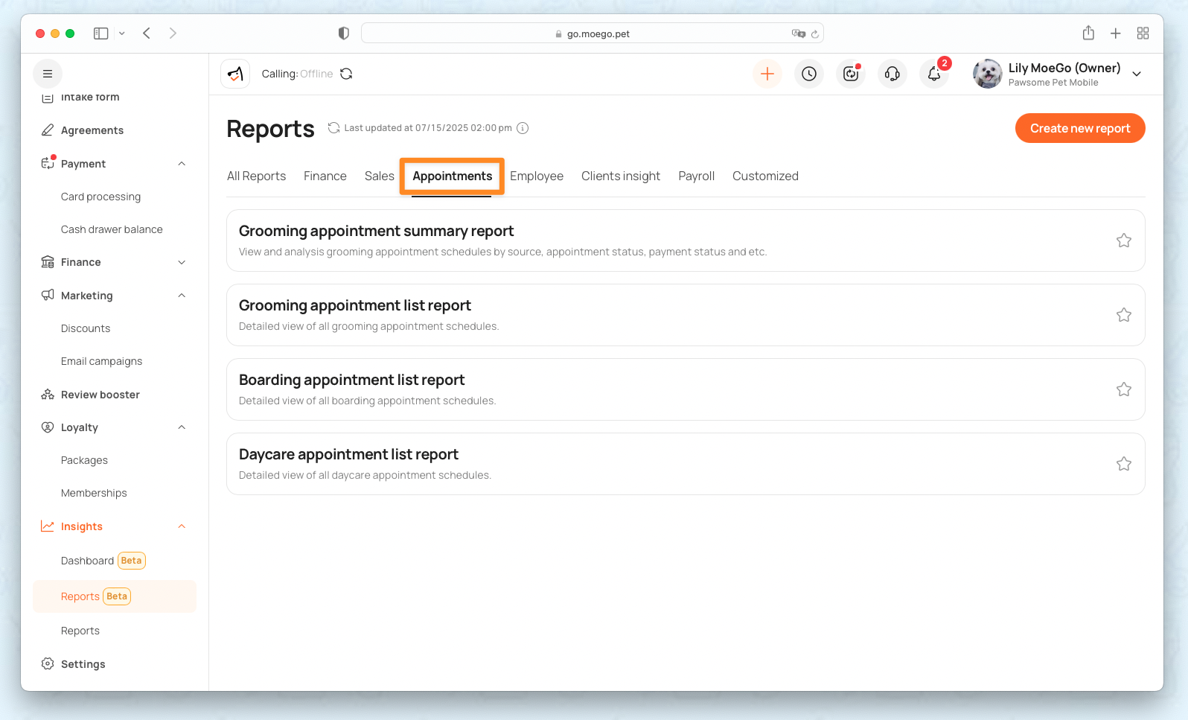Open Grooming appointment list report
This screenshot has width=1188, height=720.
click(x=686, y=315)
